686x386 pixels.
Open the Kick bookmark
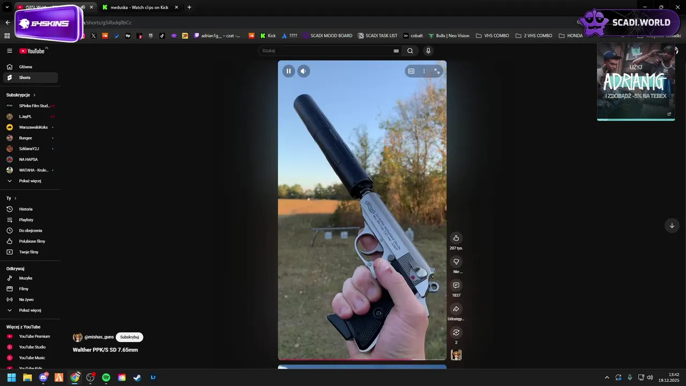point(268,36)
